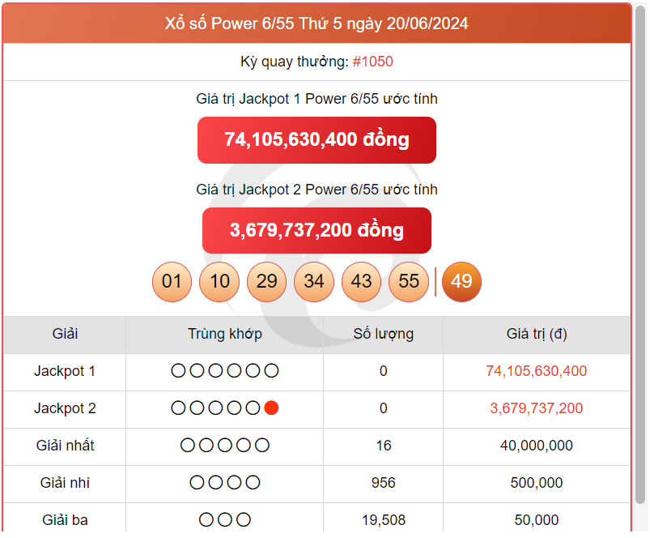
Task: Select lottery ball 10
Action: [x=219, y=282]
